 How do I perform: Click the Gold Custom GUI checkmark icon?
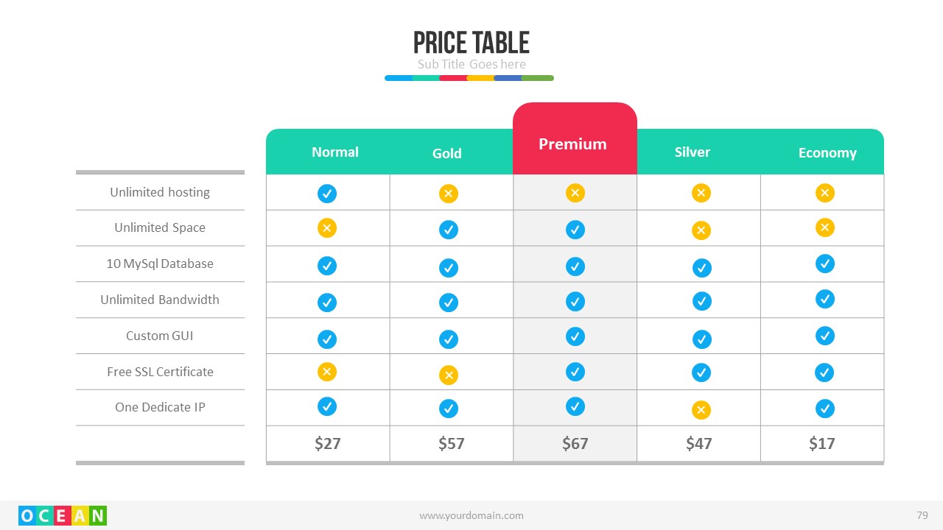coord(449,339)
